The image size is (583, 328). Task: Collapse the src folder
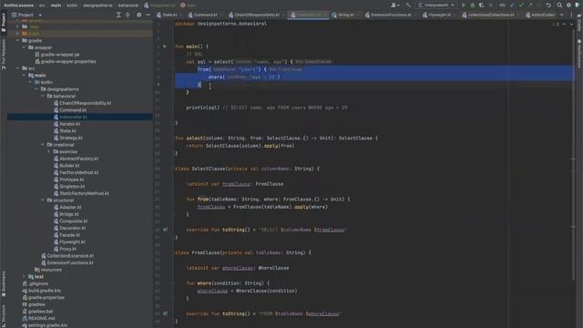point(17,68)
